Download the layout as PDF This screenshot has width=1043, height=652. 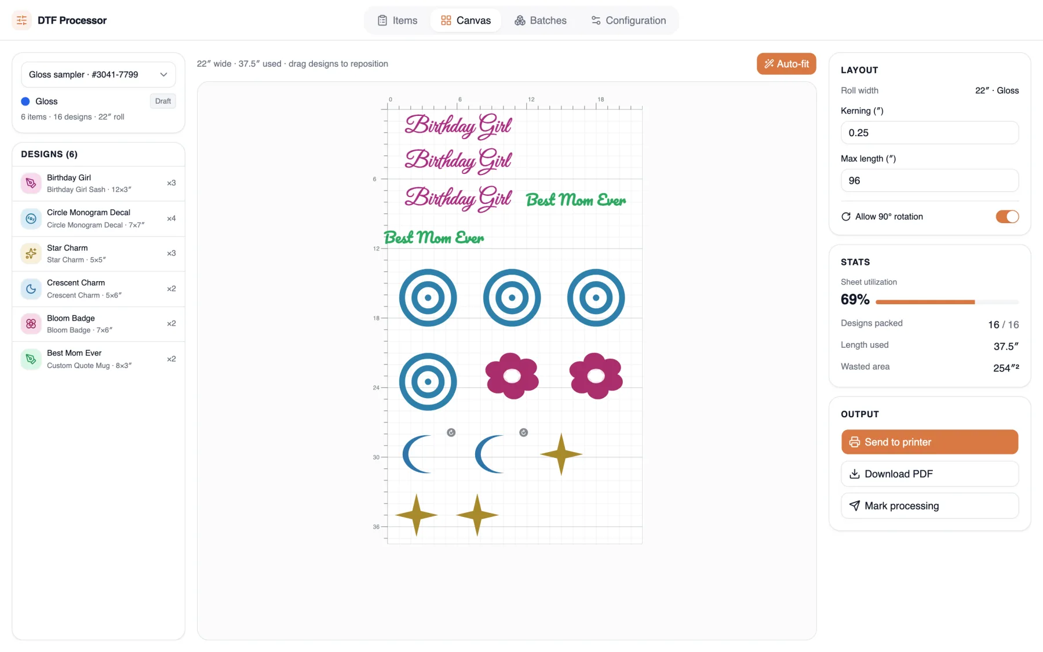coord(929,474)
